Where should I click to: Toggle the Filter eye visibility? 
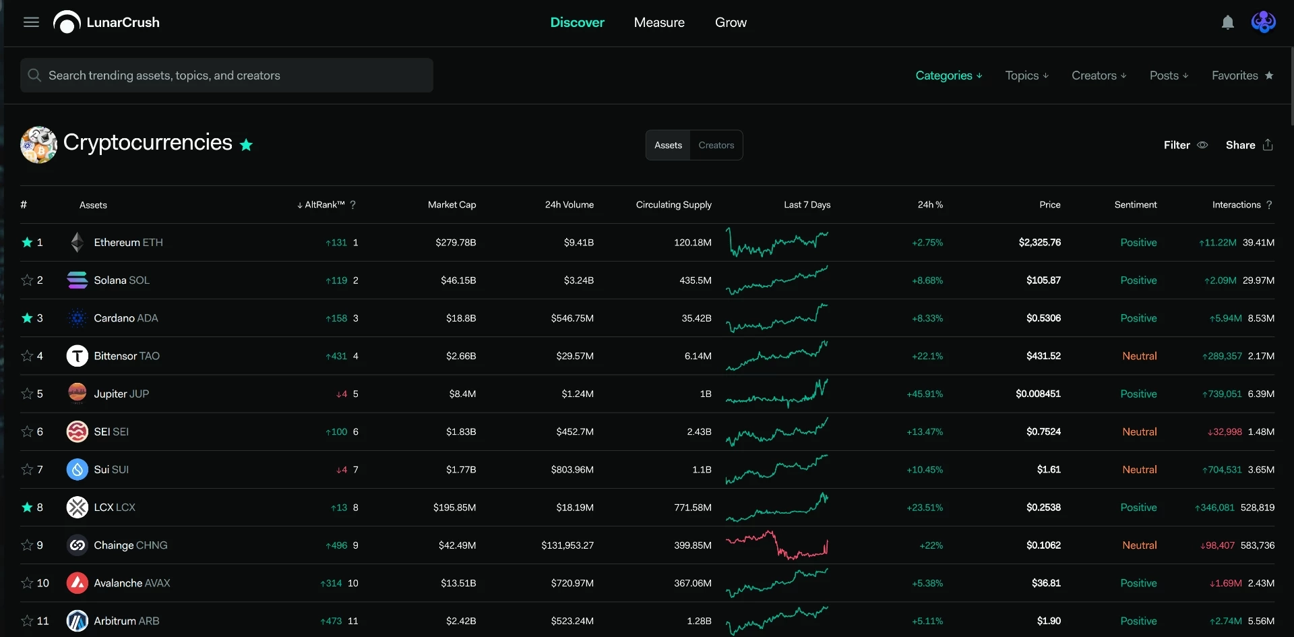[x=1202, y=145]
